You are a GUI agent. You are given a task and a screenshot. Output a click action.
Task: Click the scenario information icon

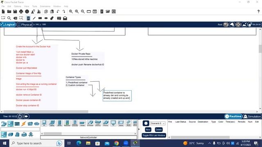(x=146, y=123)
